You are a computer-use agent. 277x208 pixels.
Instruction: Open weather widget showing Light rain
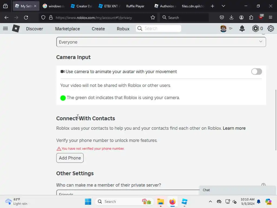[16, 201]
